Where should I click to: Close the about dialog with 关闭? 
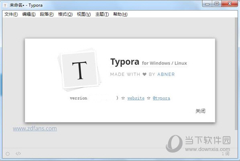pyautogui.click(x=200, y=111)
